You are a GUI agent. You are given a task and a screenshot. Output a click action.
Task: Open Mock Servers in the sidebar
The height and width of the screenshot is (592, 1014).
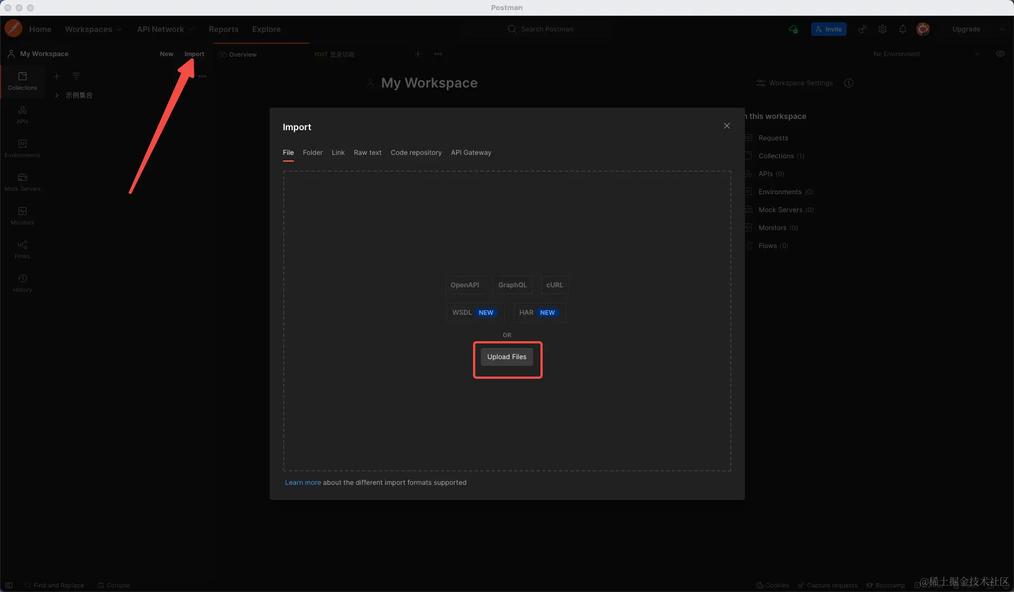tap(22, 182)
